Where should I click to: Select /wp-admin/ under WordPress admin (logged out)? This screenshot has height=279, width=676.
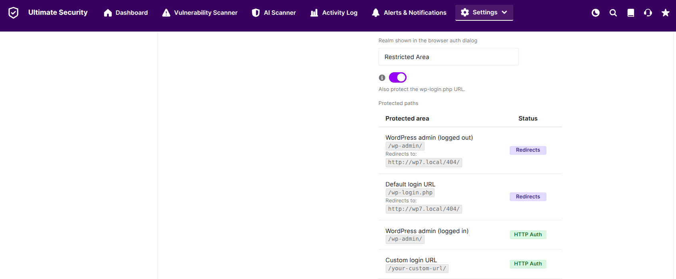(x=405, y=146)
